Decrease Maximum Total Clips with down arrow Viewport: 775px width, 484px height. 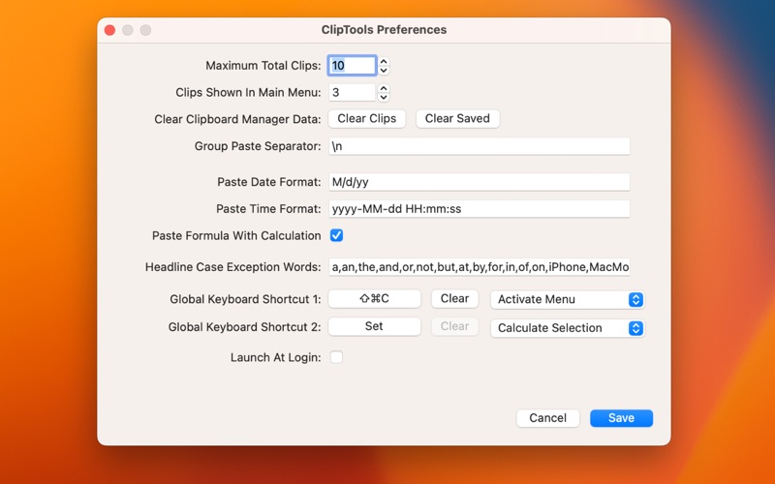pyautogui.click(x=384, y=70)
